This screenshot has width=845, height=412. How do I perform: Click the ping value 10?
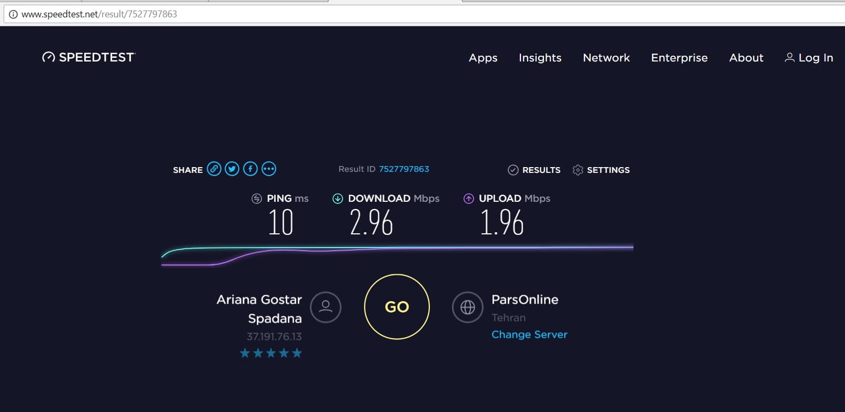click(x=280, y=222)
